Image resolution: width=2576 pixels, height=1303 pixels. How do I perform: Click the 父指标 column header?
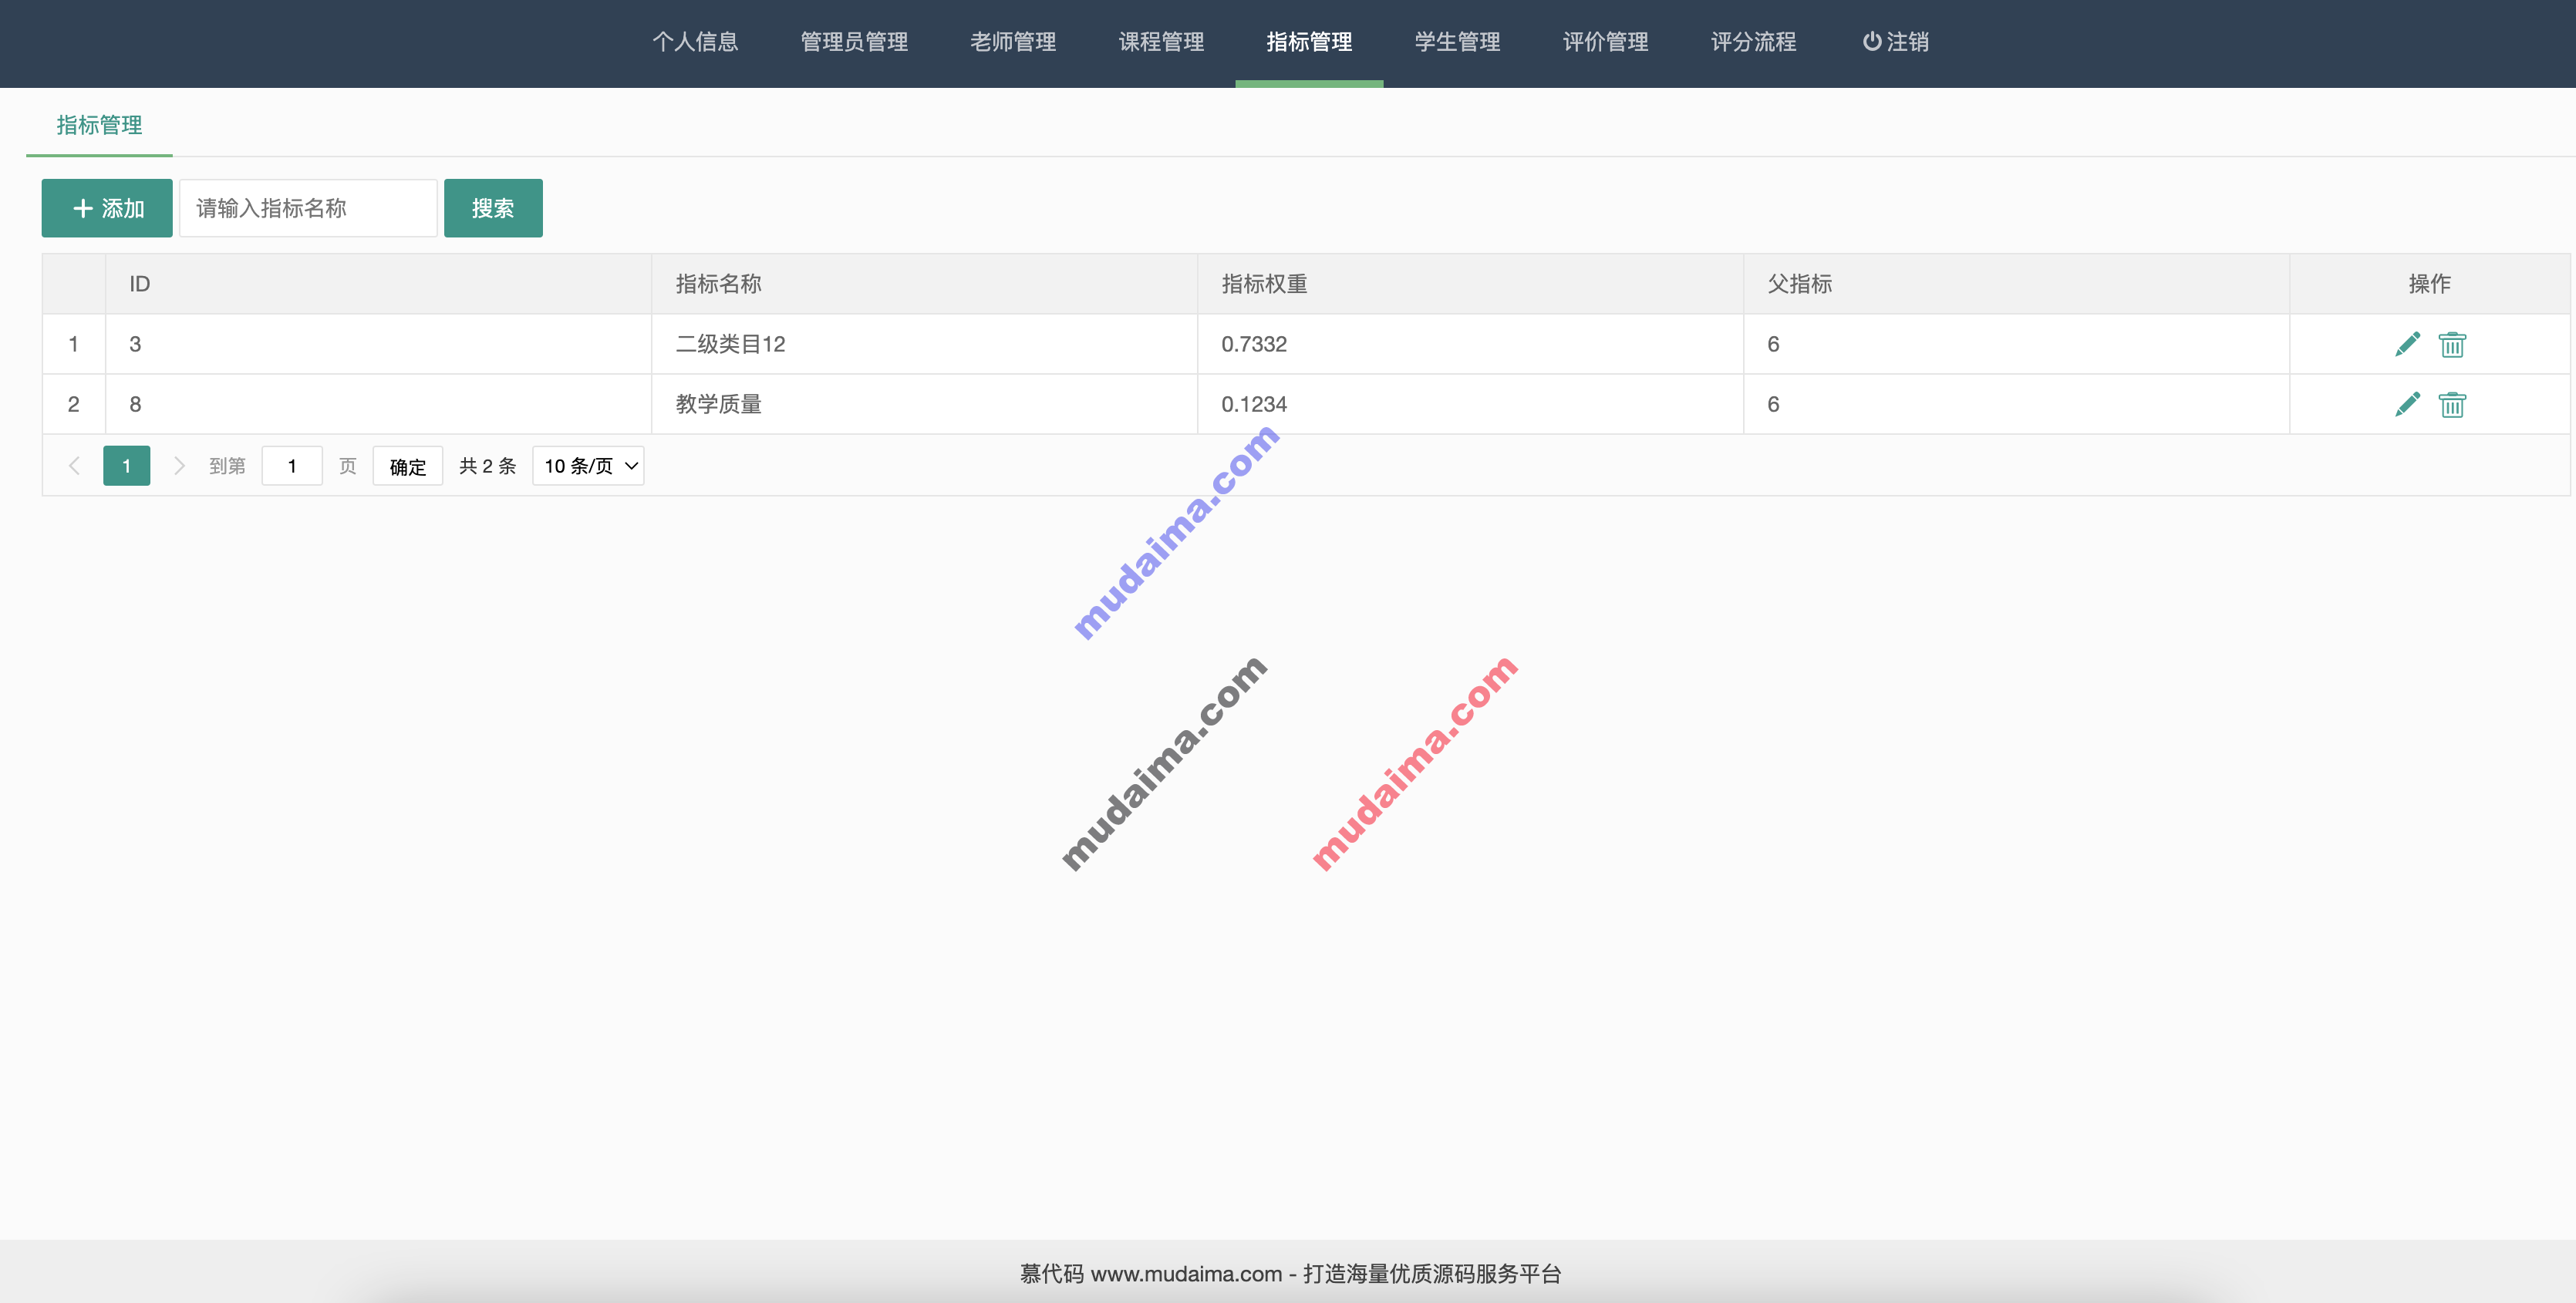pos(2016,284)
